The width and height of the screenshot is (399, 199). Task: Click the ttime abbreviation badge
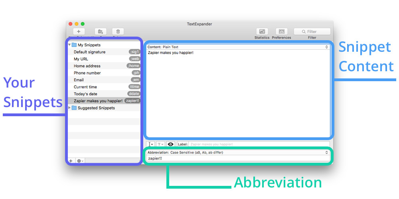point(134,87)
